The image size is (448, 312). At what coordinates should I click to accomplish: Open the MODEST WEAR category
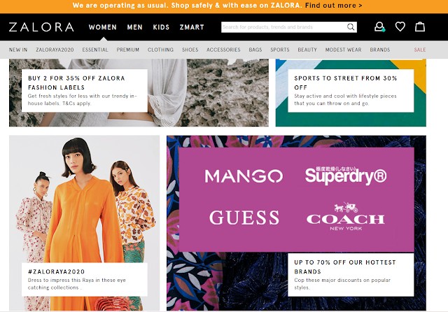(343, 50)
